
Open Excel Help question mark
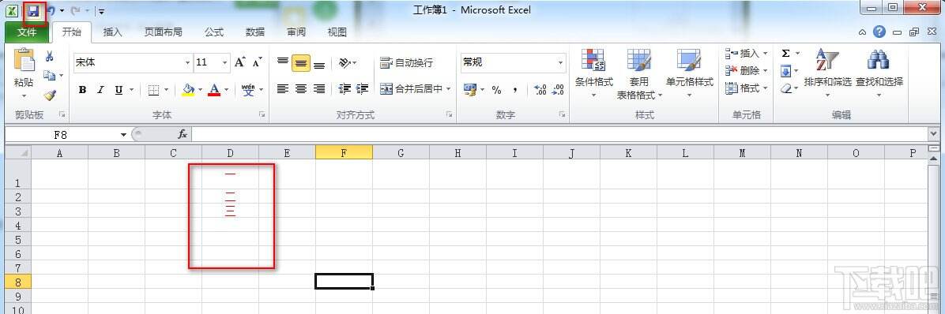click(x=879, y=32)
